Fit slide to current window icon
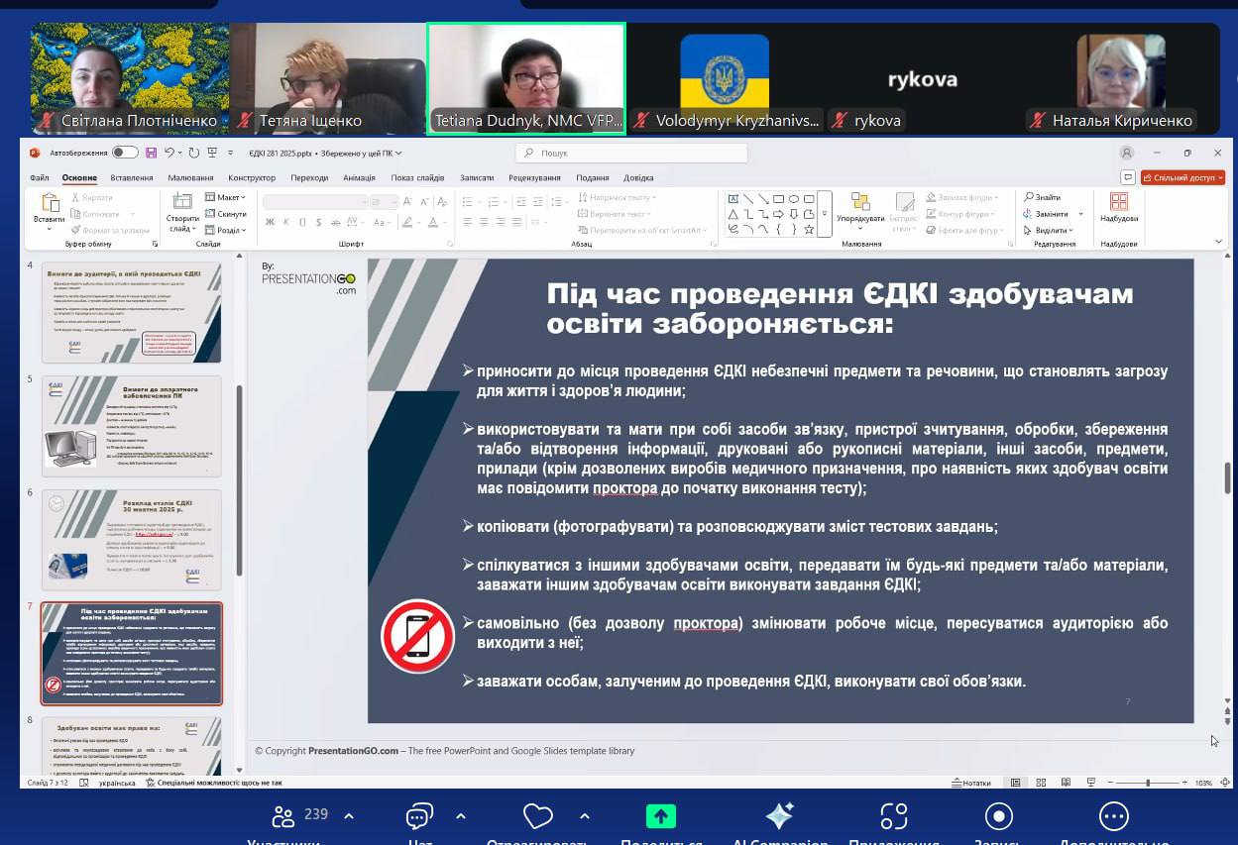The height and width of the screenshot is (845, 1238). 1223,783
